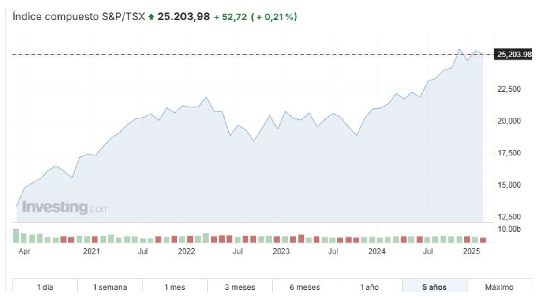Click the 25,203.98 price label box
Viewport: 539px width, 303px height.
513,53
